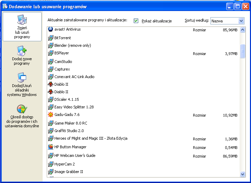The width and height of the screenshot is (251, 183).
Task: Click the Gadu-Gadu 7.6 sun icon
Action: [51, 115]
